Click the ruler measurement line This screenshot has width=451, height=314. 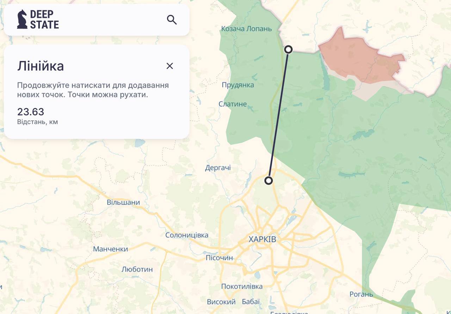[x=278, y=115]
